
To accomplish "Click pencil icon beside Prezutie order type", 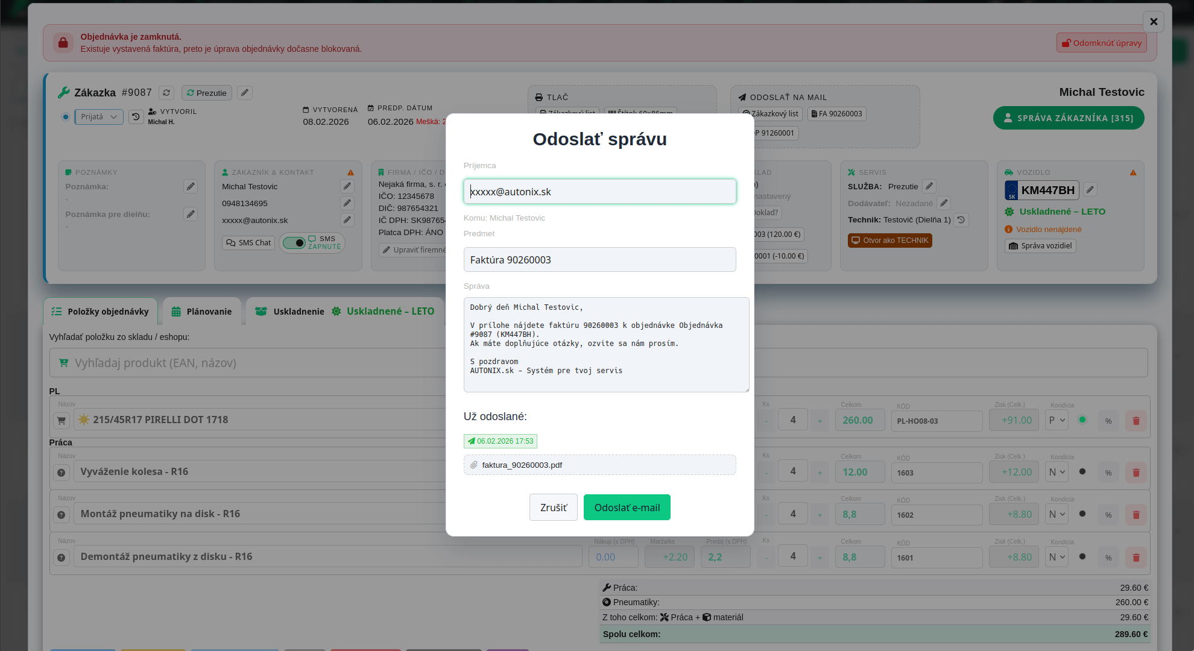I will tap(244, 93).
